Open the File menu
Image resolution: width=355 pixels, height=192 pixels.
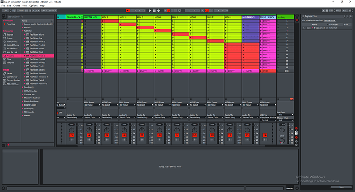[3, 6]
